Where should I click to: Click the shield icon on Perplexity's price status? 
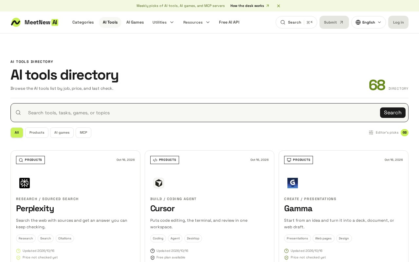pyautogui.click(x=18, y=258)
